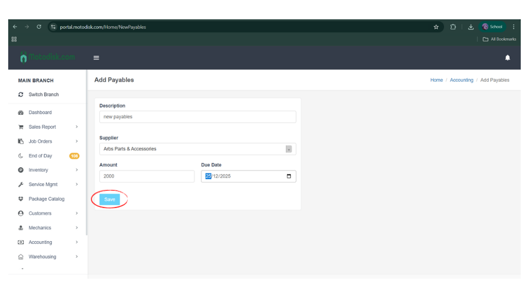The image size is (529, 298).
Task: Open Dashboard from the sidebar
Action: (x=40, y=113)
